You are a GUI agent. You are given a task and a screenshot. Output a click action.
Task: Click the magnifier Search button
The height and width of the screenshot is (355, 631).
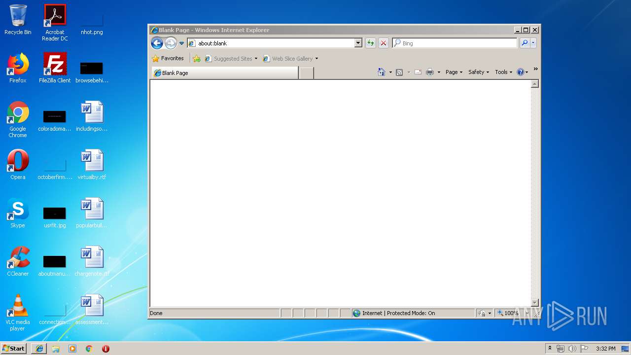525,43
